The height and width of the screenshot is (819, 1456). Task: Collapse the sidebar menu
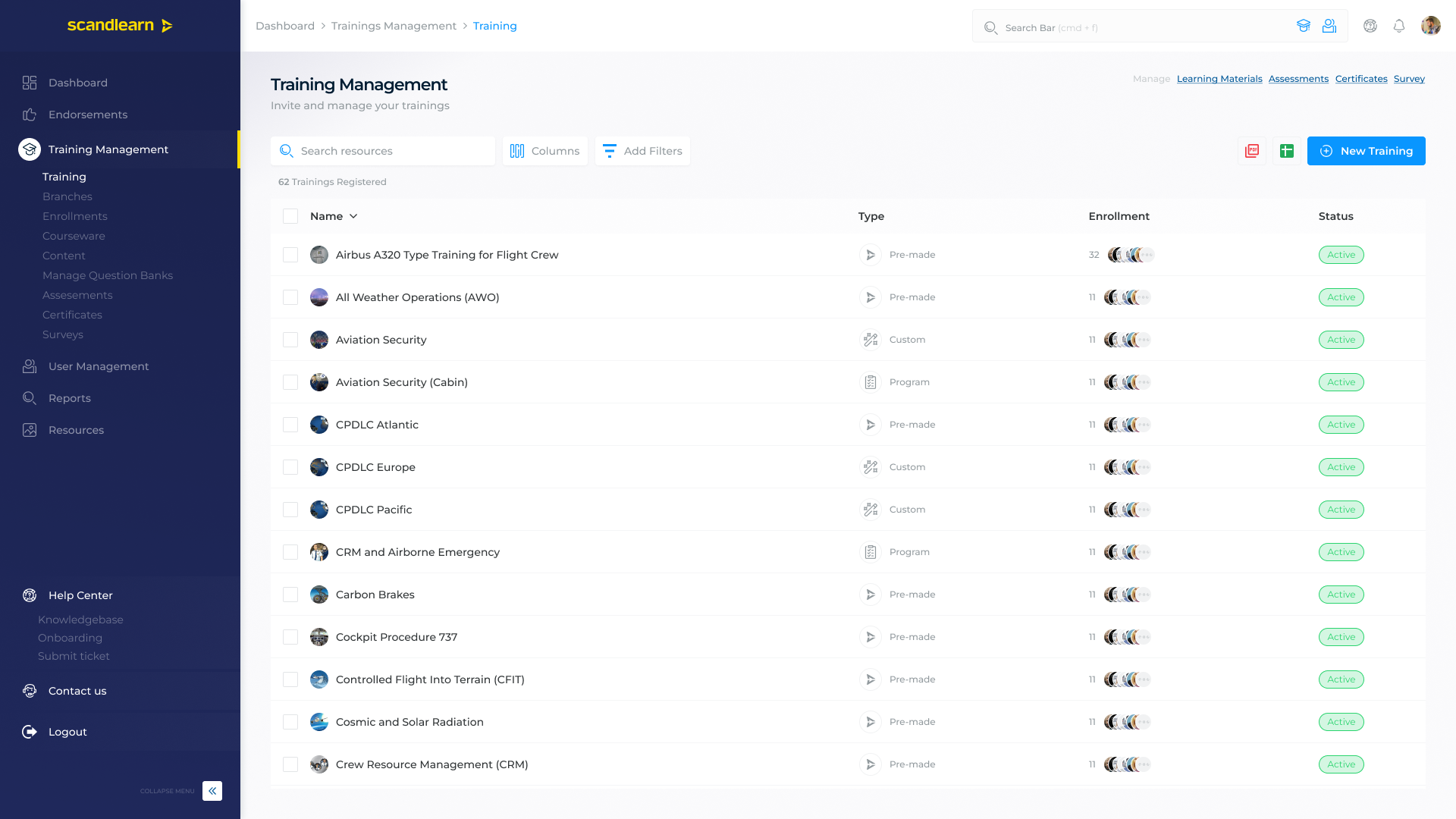pos(212,791)
